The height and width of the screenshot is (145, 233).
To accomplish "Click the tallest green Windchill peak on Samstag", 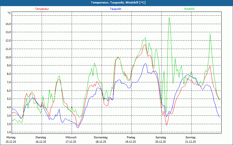I will pyautogui.click(x=169, y=18).
